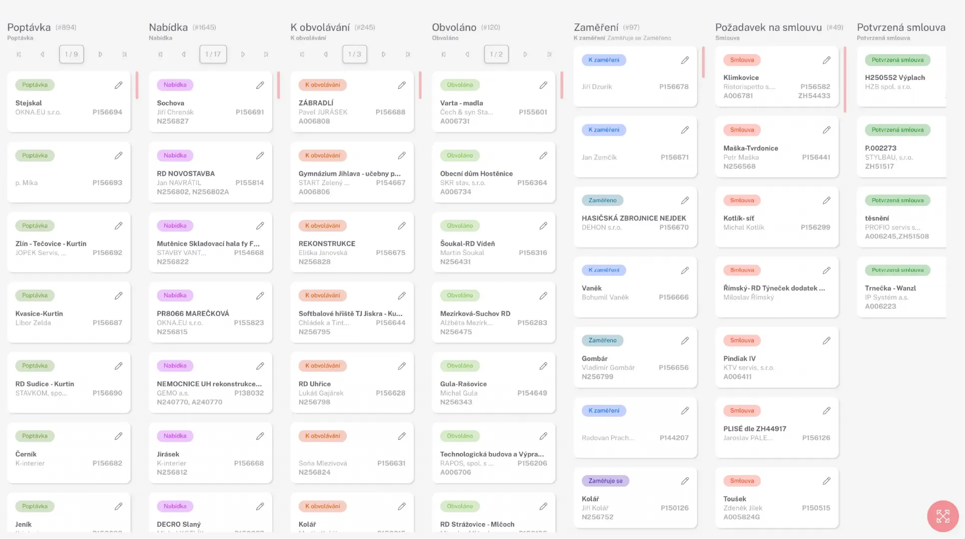Jump to first page of Obvoláno column

click(x=444, y=54)
